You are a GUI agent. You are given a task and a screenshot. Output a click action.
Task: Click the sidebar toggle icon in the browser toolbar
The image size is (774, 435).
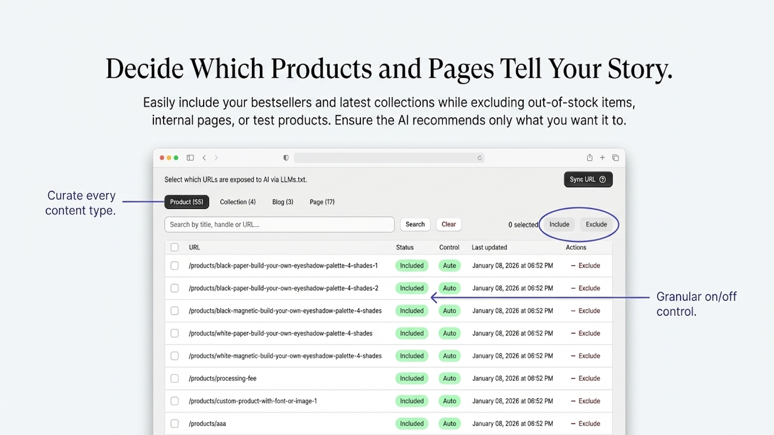point(190,158)
